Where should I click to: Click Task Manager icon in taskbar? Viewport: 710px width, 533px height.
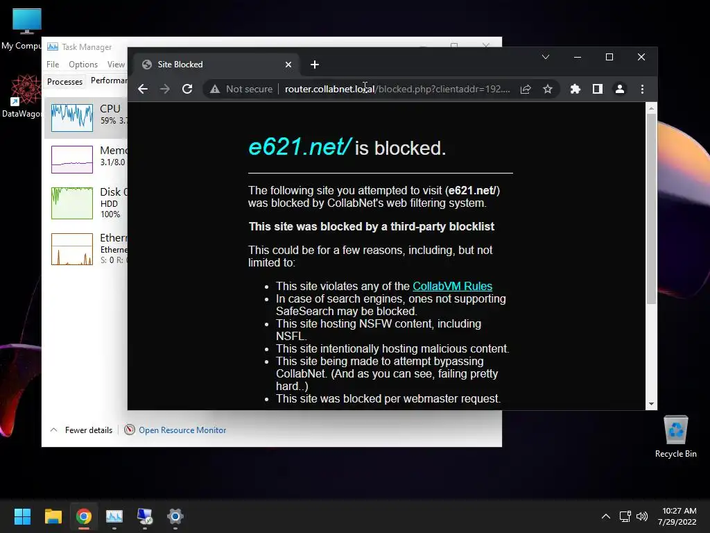[114, 516]
